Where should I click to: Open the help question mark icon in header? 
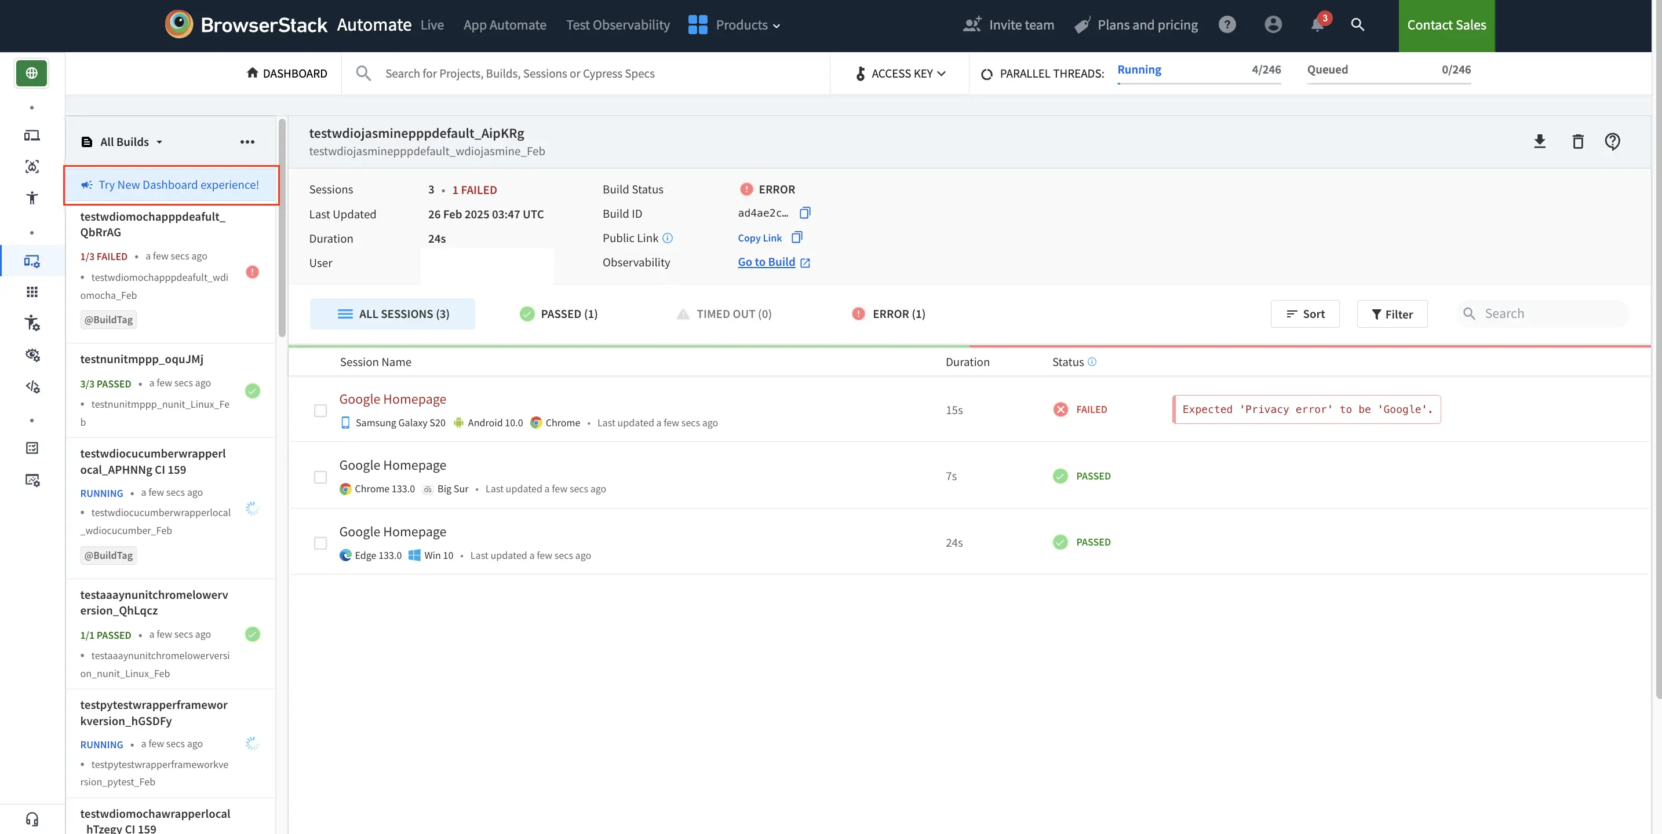[1227, 24]
